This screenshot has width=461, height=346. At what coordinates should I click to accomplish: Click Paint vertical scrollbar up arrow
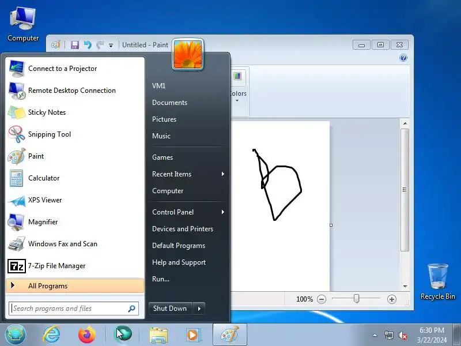(x=405, y=123)
